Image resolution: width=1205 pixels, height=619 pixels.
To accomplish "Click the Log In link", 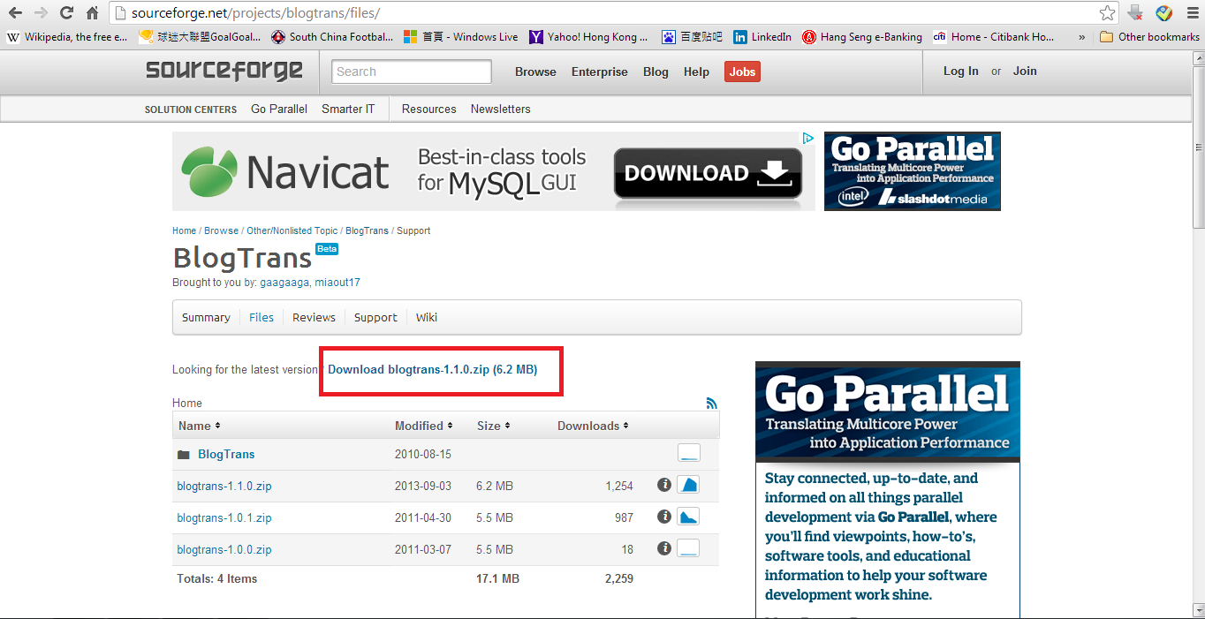I will pyautogui.click(x=960, y=71).
